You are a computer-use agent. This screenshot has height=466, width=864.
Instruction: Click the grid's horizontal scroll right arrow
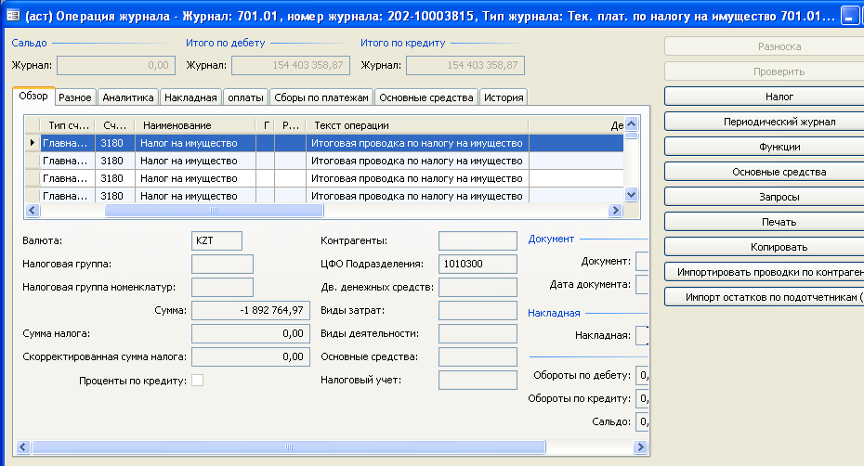point(614,211)
